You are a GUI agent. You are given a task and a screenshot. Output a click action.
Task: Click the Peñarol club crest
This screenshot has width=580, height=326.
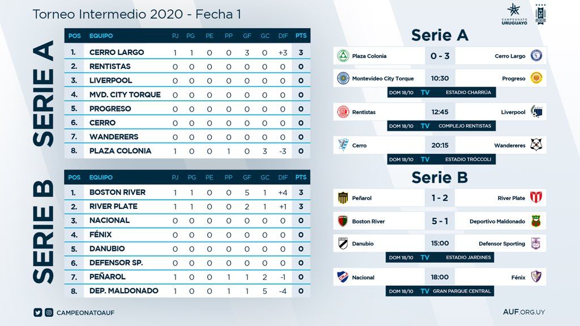click(343, 198)
